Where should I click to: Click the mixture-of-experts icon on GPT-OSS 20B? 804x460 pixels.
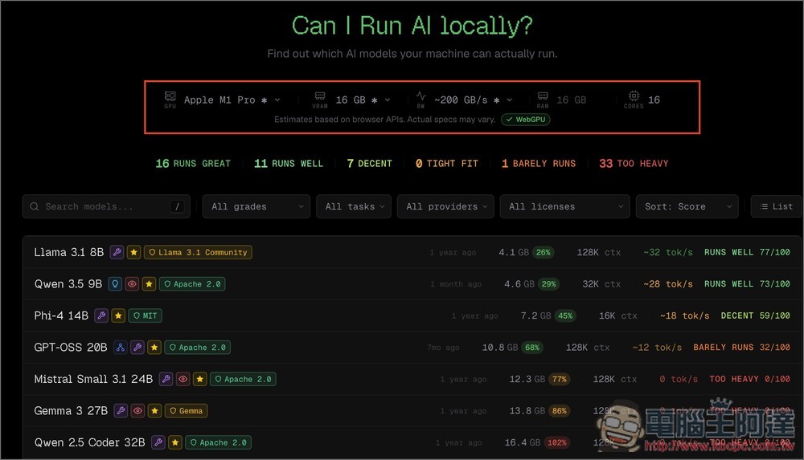click(121, 348)
